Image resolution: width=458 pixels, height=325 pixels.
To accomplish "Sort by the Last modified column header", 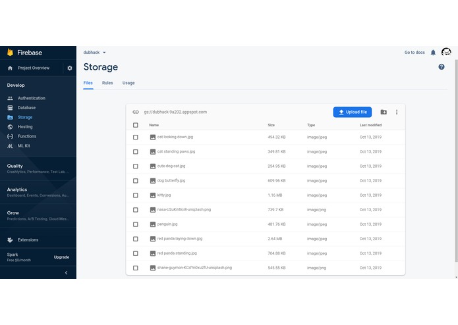I will 370,125.
